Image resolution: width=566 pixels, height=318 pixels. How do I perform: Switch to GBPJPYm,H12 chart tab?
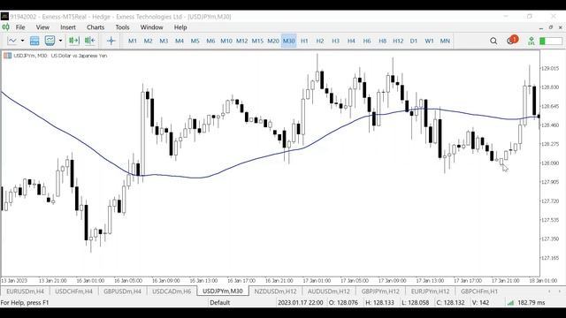point(380,291)
